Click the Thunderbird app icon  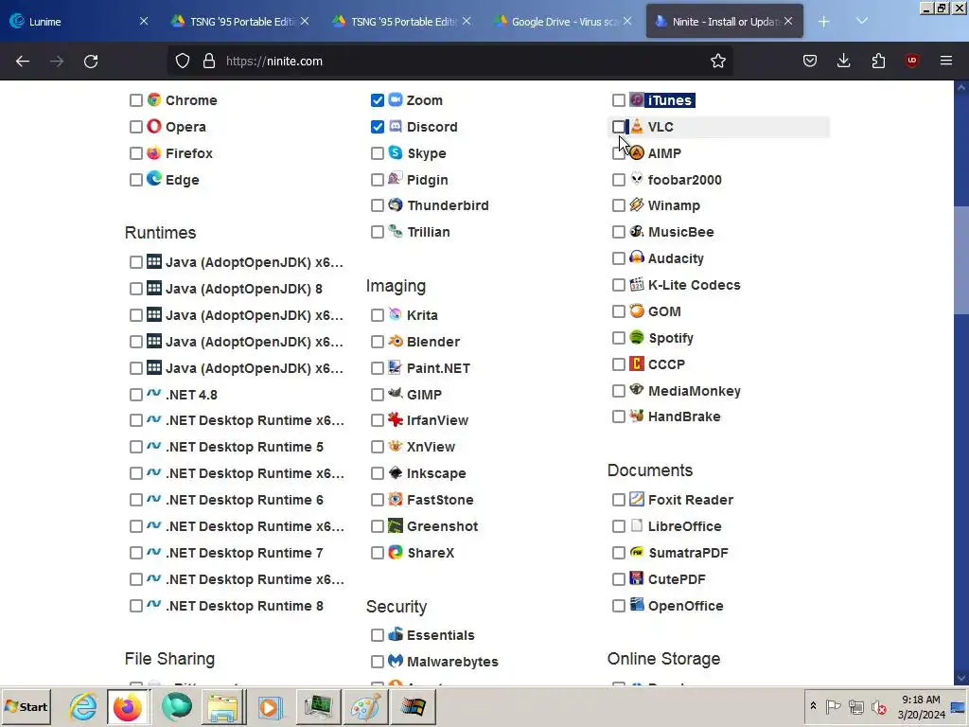point(396,205)
